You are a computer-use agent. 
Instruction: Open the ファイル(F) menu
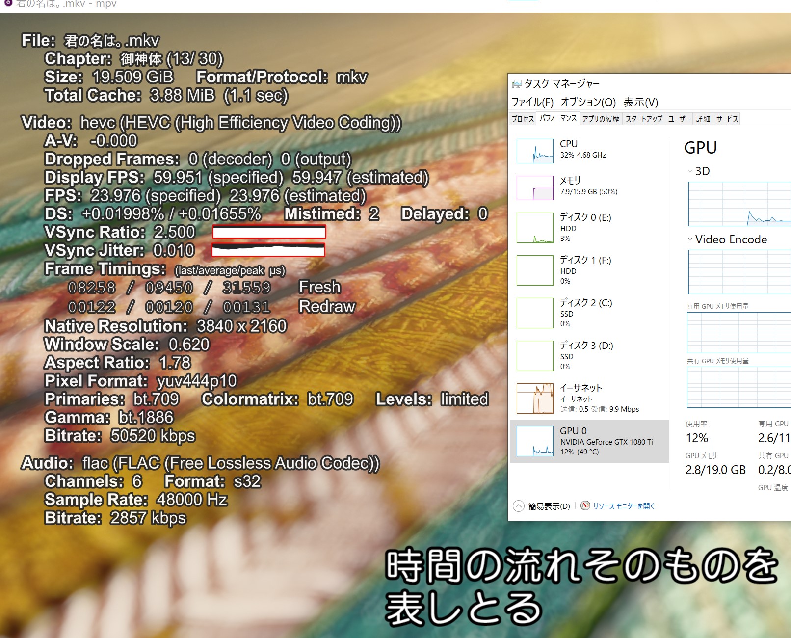tap(532, 102)
